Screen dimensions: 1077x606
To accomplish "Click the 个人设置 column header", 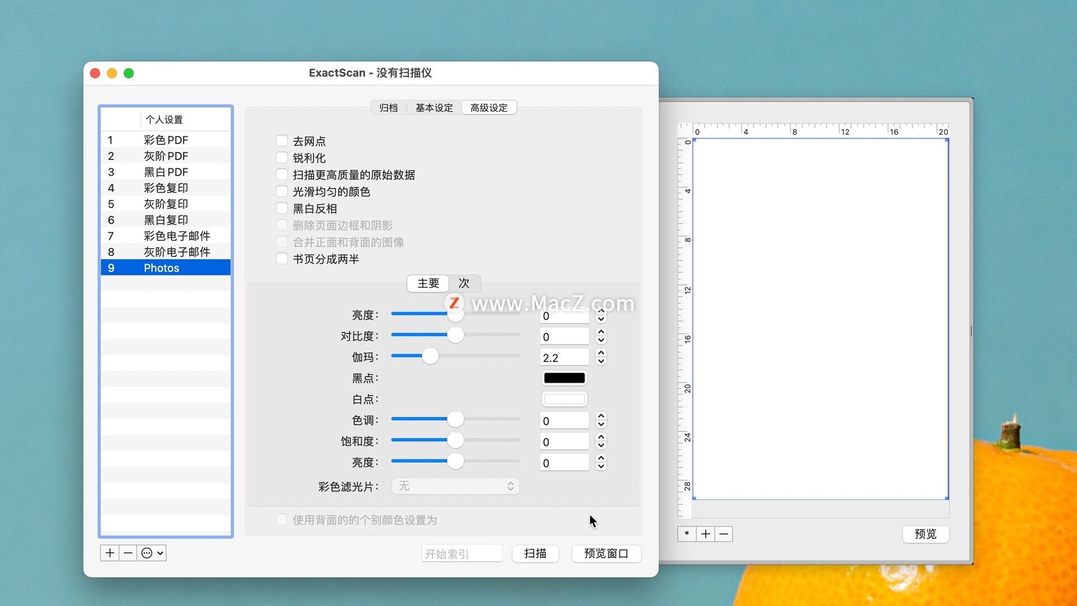I will pyautogui.click(x=186, y=120).
